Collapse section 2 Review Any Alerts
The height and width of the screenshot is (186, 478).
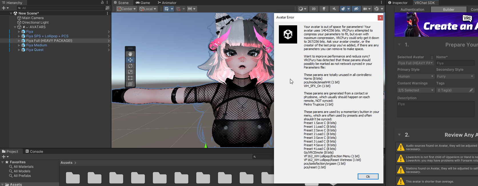399,135
